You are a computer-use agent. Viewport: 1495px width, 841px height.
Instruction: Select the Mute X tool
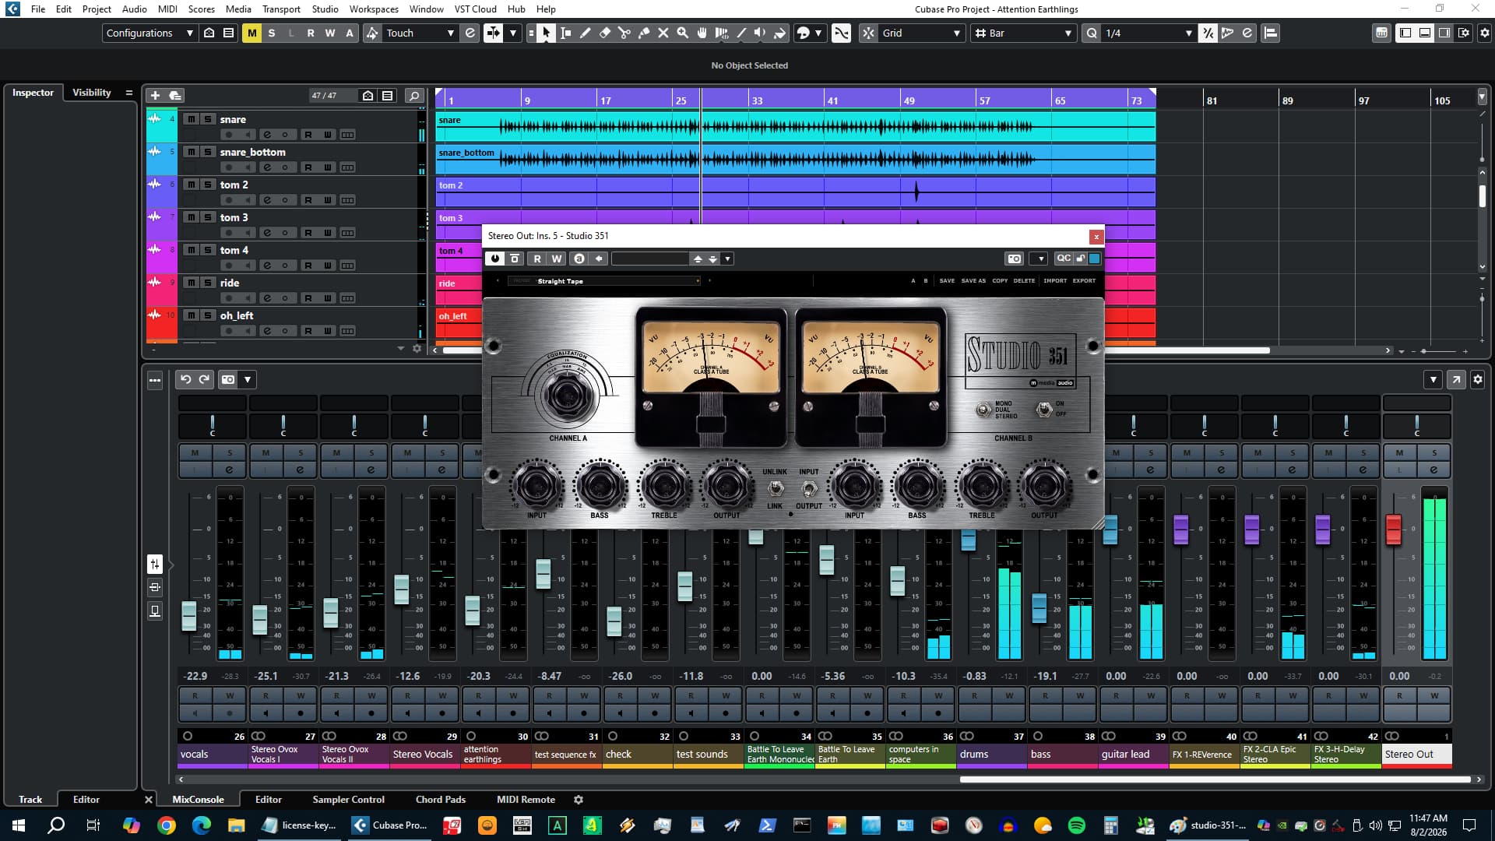663,33
